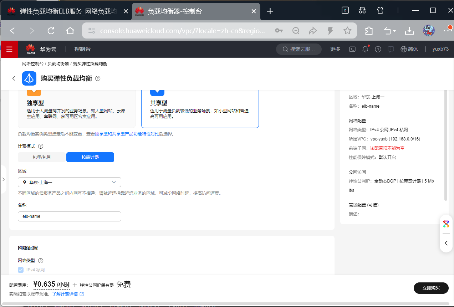The height and width of the screenshot is (307, 454).
Task: Click the 华为云 brand text
Action: 48,49
